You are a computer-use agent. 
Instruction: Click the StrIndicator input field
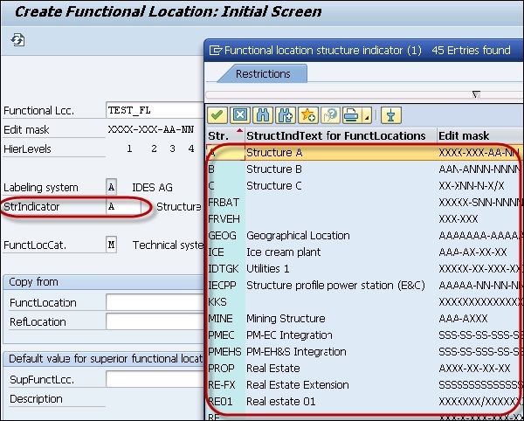point(111,207)
